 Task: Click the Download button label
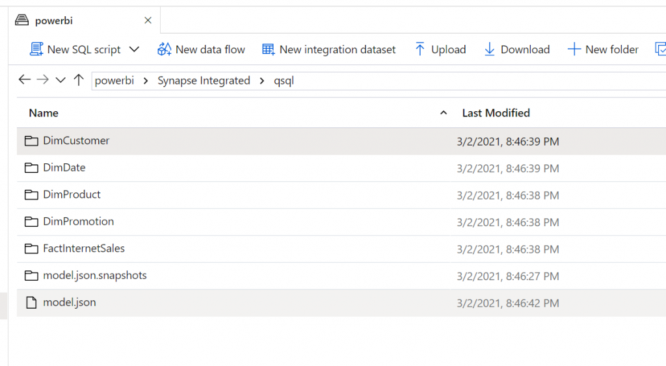(x=525, y=49)
